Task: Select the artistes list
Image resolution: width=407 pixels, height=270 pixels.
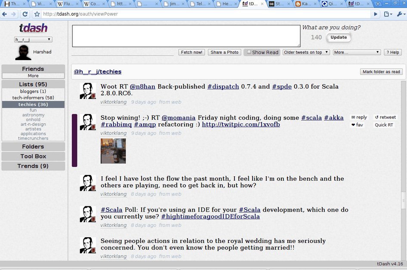Action: (x=33, y=129)
